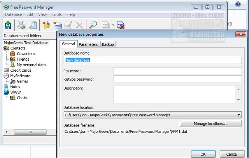Close the New database properties dialog
Viewport: 249px width, 158px height.
pos(241,34)
